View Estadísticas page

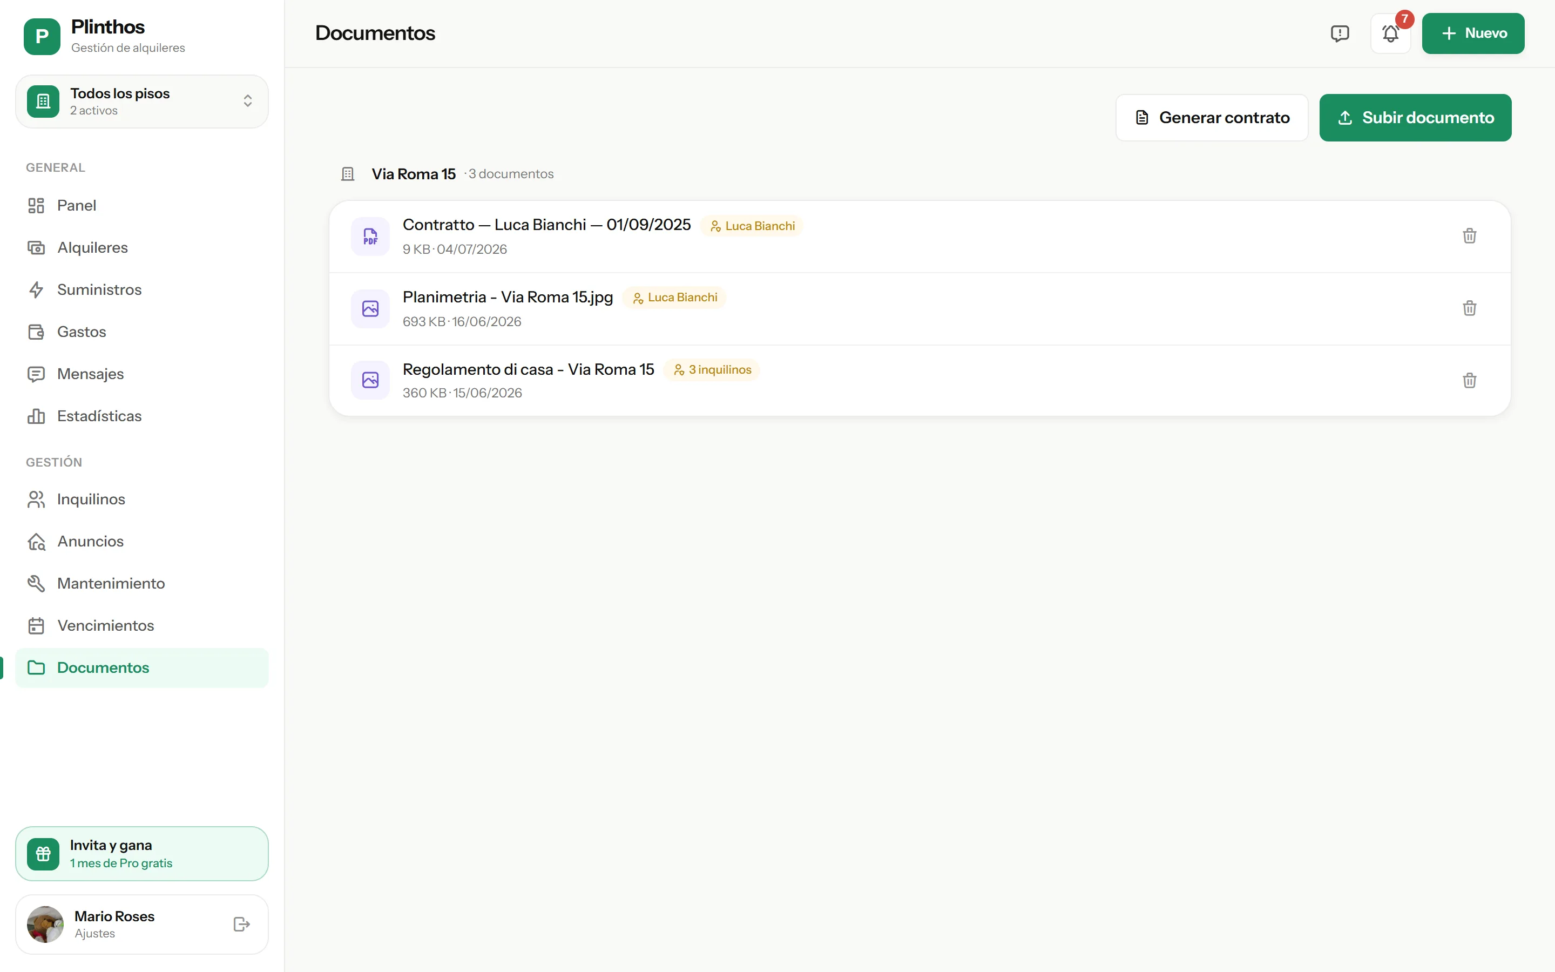tap(141, 416)
